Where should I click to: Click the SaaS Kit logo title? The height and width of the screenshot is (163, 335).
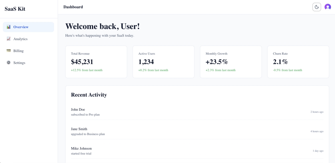(15, 9)
